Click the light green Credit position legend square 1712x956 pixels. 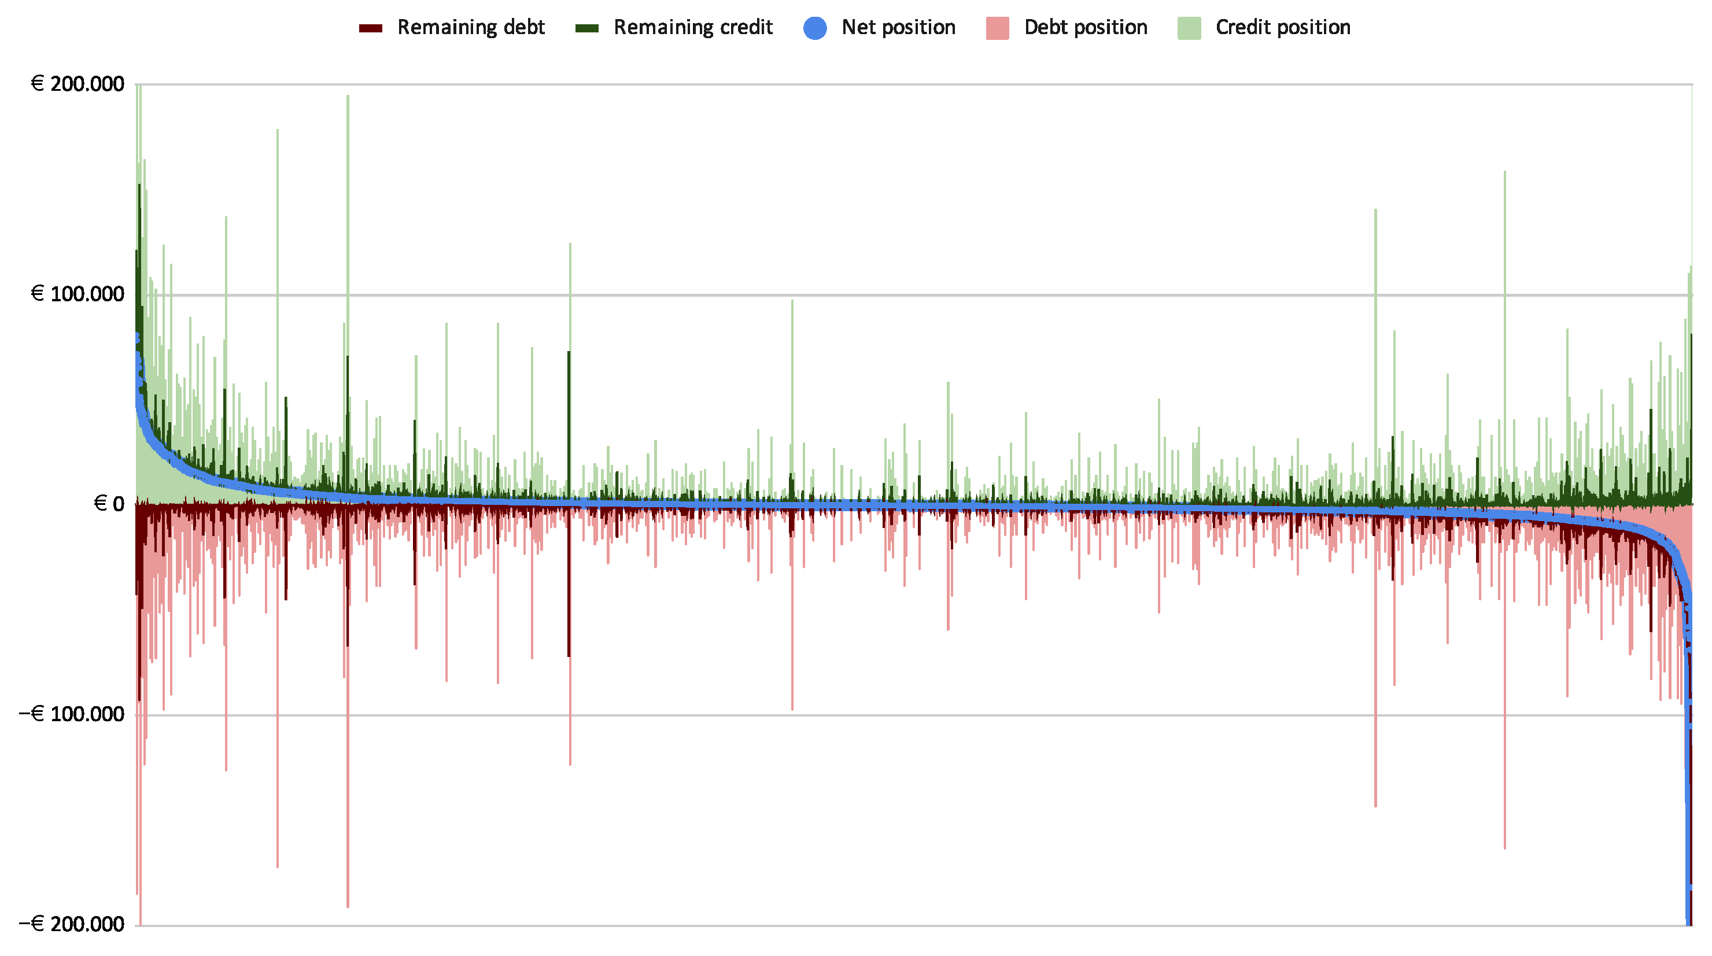click(1189, 28)
